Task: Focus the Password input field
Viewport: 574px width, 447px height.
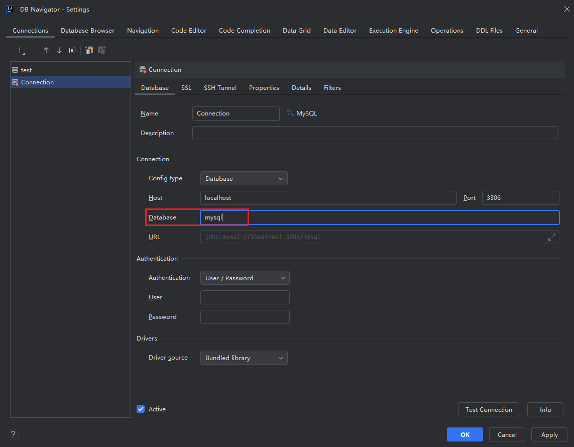Action: click(x=245, y=317)
